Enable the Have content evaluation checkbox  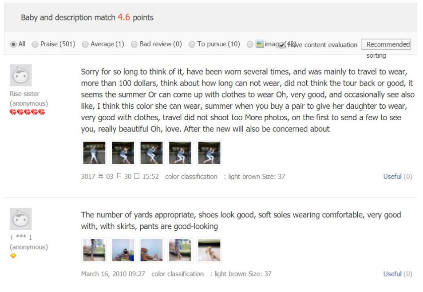282,44
